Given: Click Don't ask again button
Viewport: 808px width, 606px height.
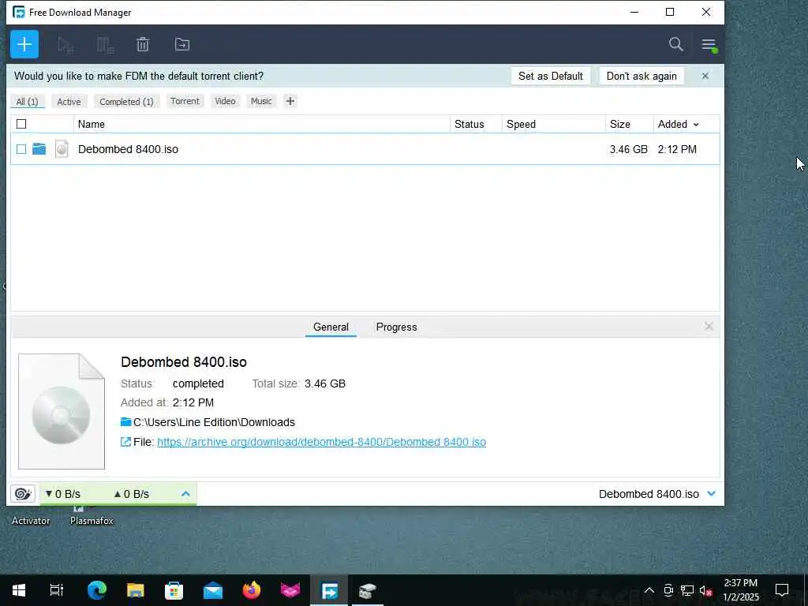Looking at the screenshot, I should (x=642, y=77).
